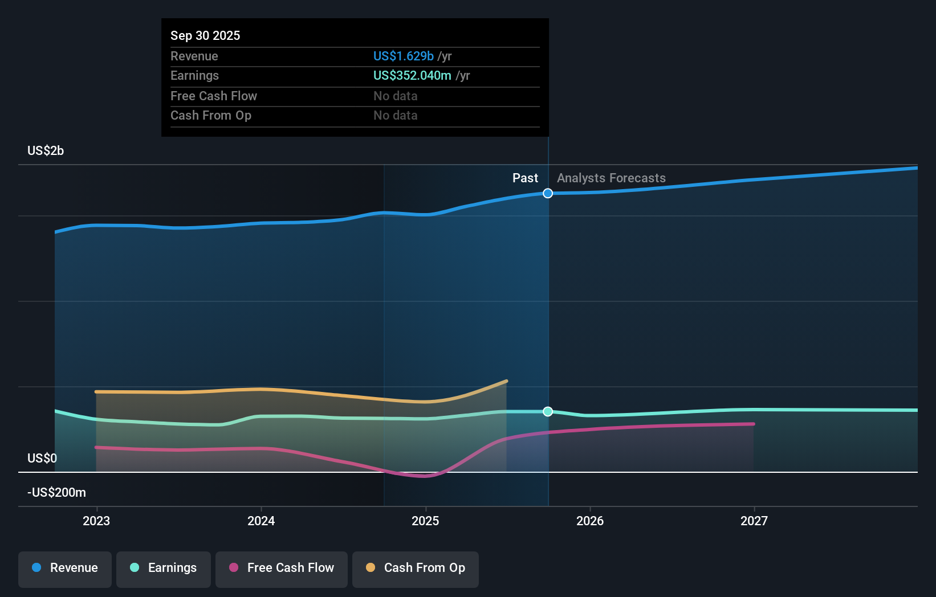Expand the Free Cash Flow legend entry
Screen dimensions: 936x597
coord(282,568)
